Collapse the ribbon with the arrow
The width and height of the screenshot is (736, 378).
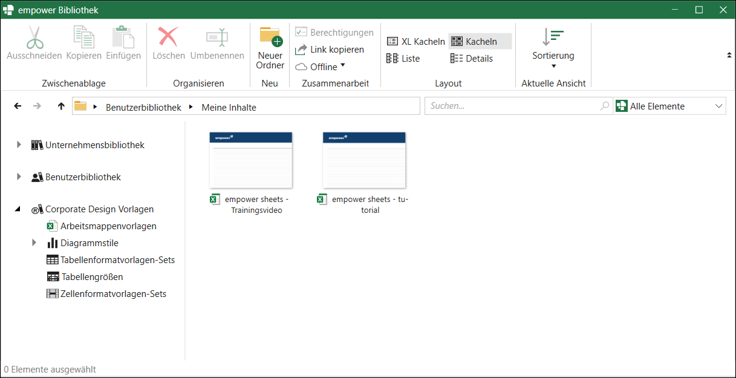[x=729, y=55]
